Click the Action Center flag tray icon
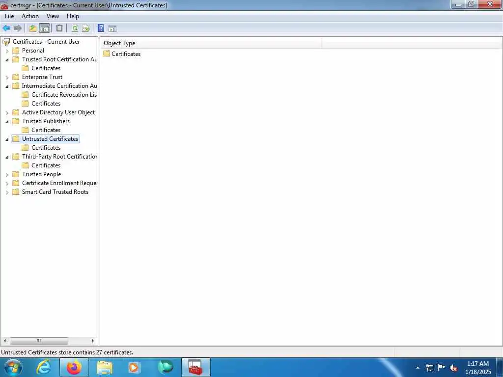Image resolution: width=503 pixels, height=377 pixels. point(442,368)
